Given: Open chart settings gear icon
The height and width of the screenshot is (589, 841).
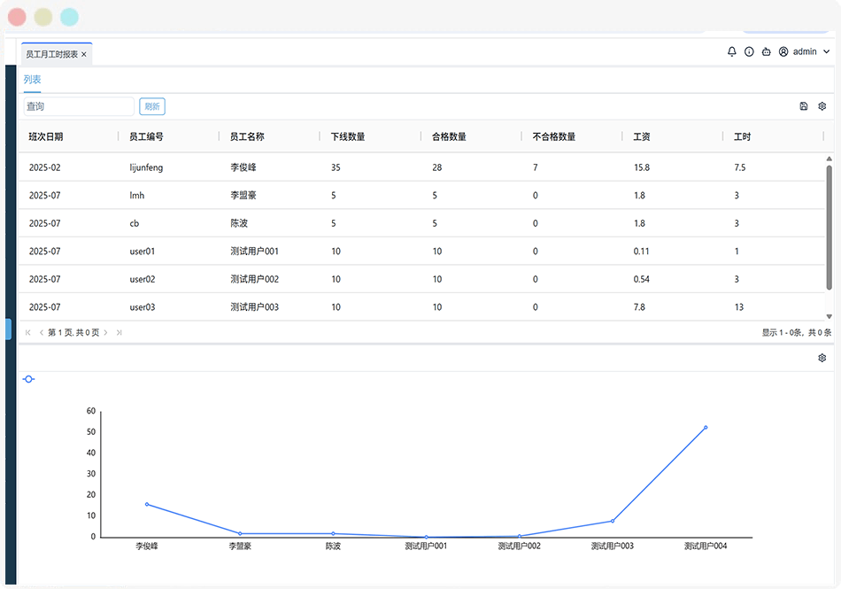Looking at the screenshot, I should coord(822,358).
